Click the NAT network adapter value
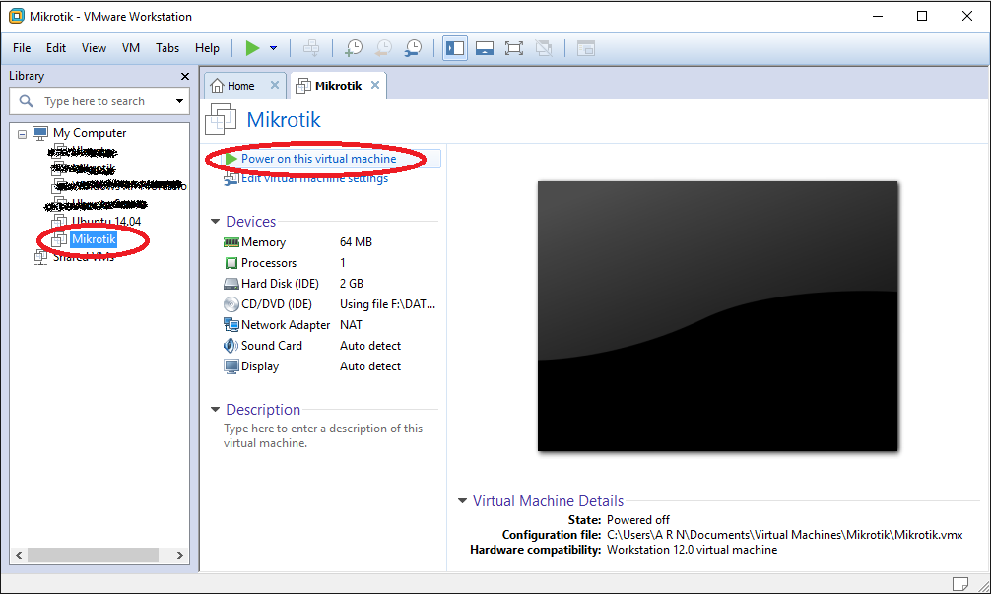The height and width of the screenshot is (594, 991). point(351,325)
